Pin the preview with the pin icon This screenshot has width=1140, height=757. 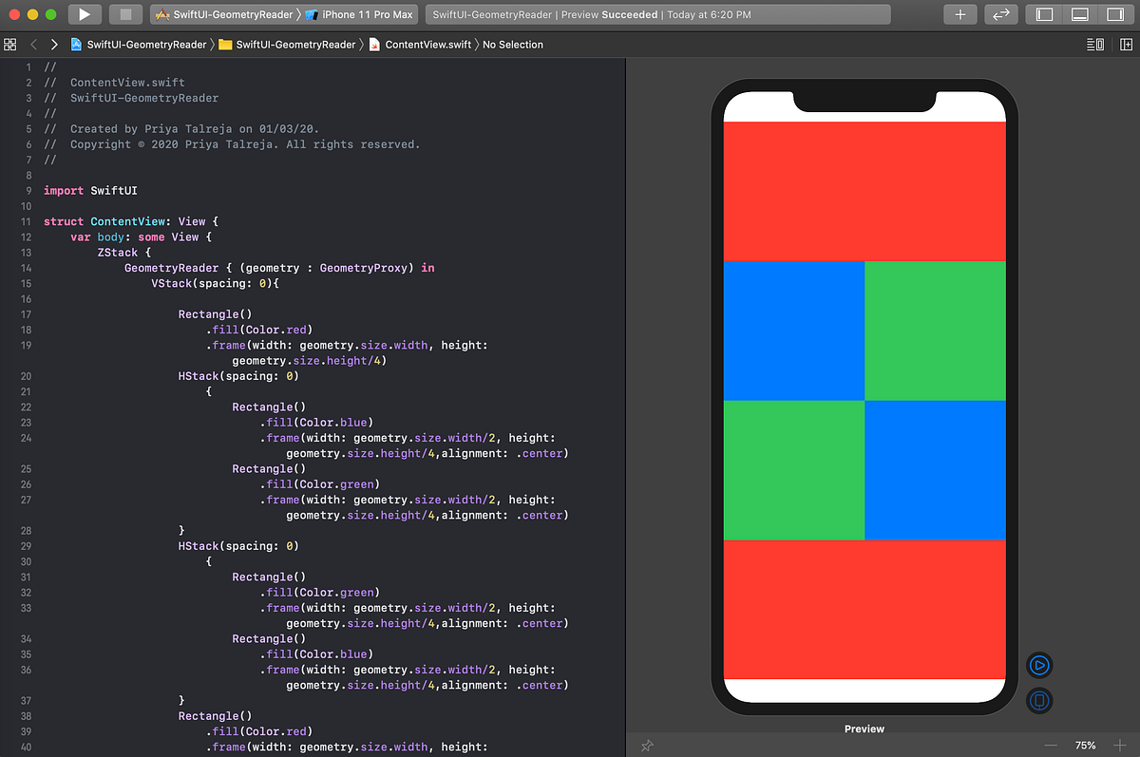click(x=647, y=746)
